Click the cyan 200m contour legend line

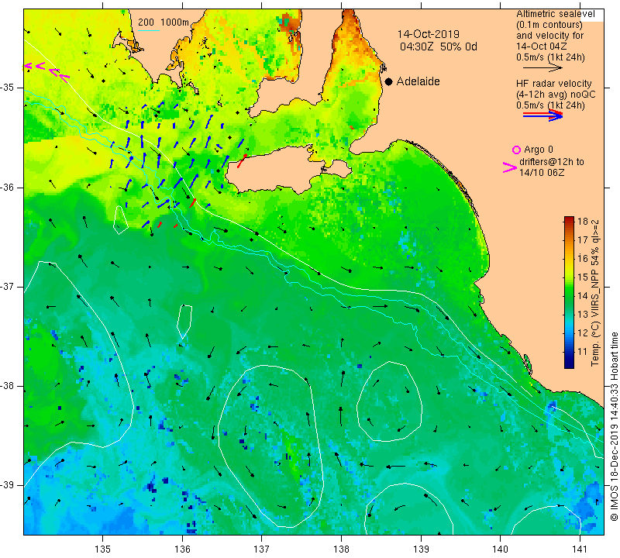pos(148,30)
